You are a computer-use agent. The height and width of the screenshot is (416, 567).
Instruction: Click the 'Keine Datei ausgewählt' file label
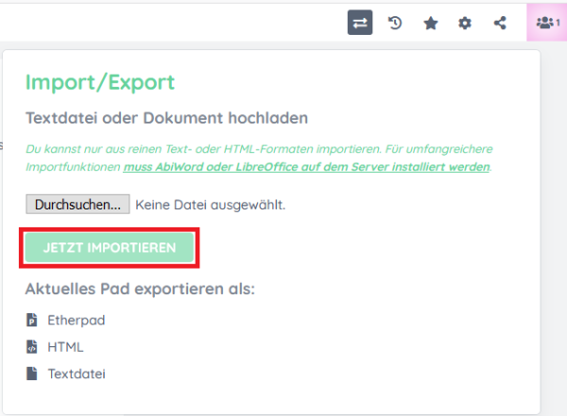coord(210,204)
